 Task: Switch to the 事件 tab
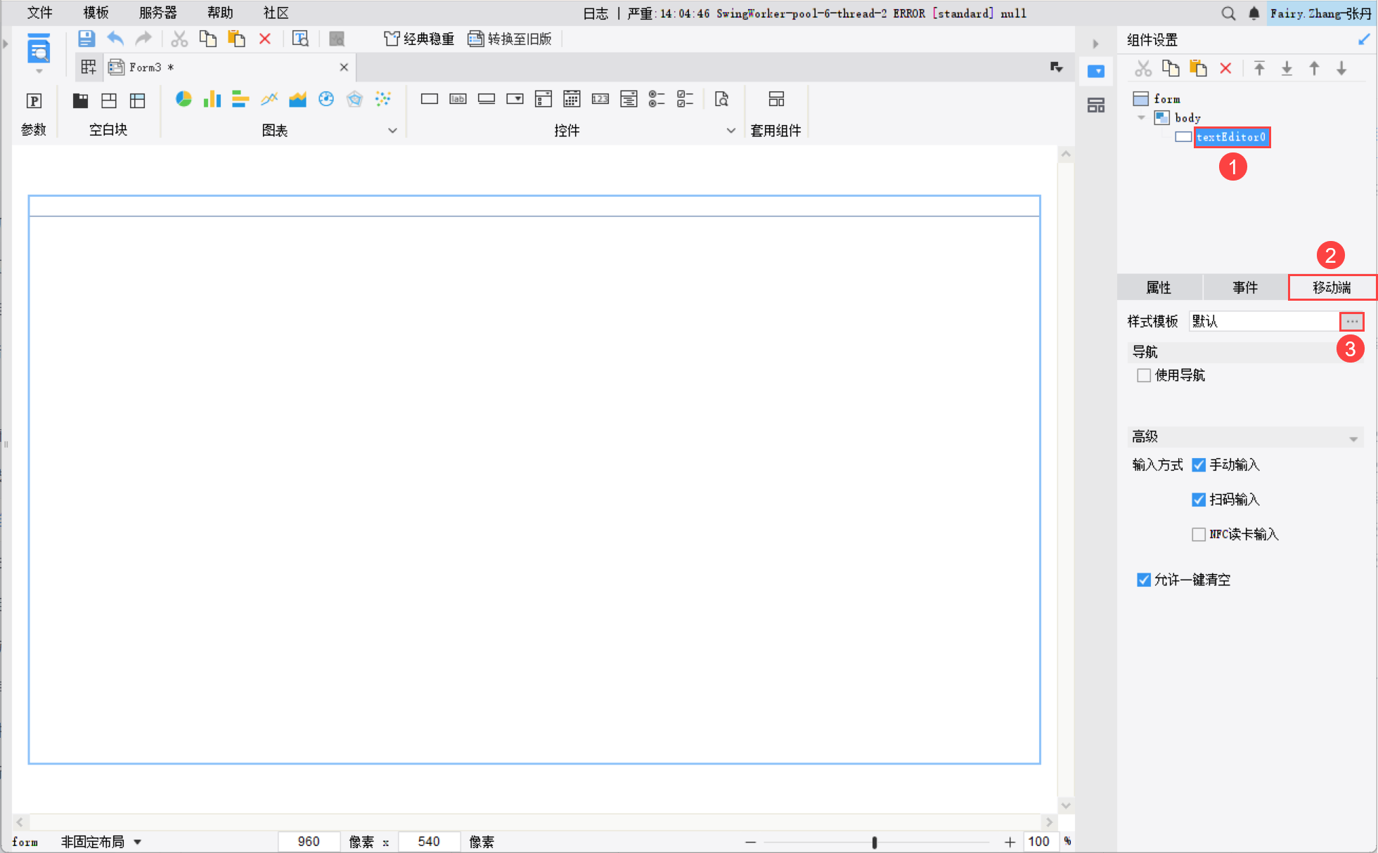1244,287
